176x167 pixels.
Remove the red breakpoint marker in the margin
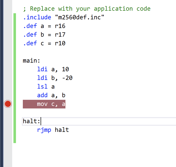[8, 104]
